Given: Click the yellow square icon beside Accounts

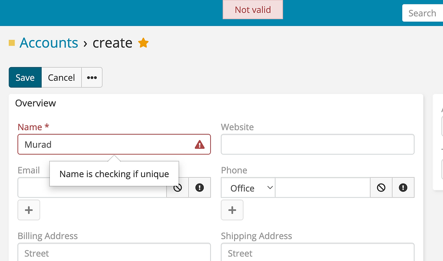Looking at the screenshot, I should tap(12, 43).
